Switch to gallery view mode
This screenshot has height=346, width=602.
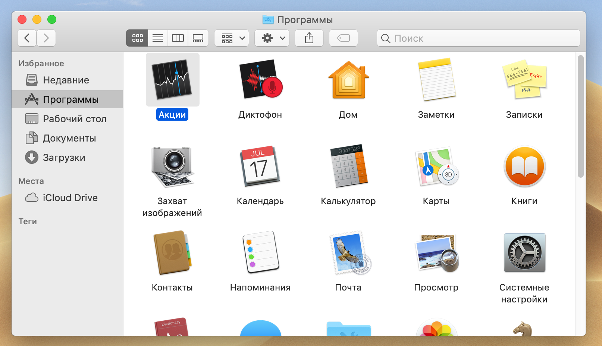[x=198, y=38]
